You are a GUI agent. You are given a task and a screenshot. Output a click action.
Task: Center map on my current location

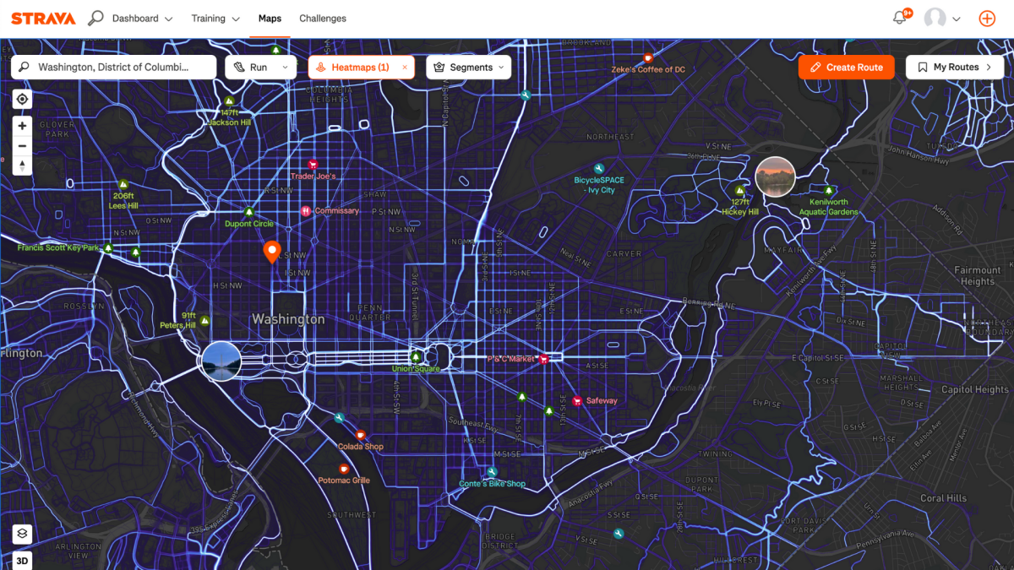click(x=22, y=100)
